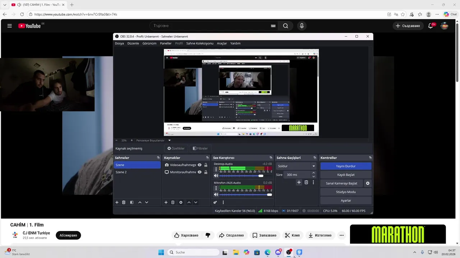Screen dimensions: 460x258
Task: Open Mikrofon-/AUX-Audio options three-dot menu
Action: pyautogui.click(x=216, y=188)
